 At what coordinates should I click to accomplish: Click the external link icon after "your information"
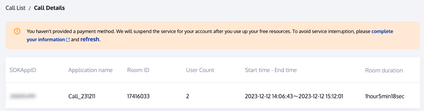coord(68,40)
